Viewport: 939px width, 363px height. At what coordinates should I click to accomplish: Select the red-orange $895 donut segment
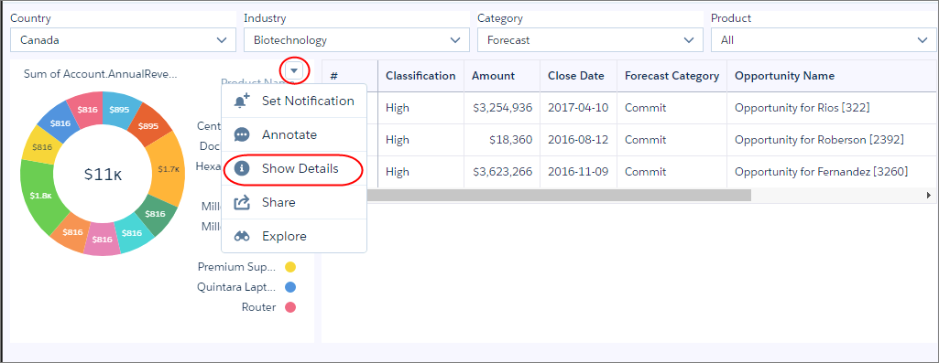148,125
